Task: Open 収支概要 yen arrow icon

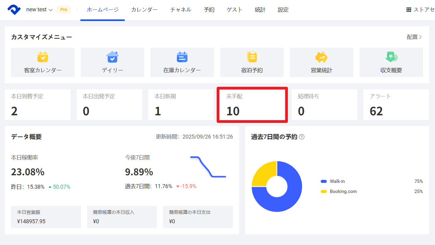Action: click(x=391, y=57)
